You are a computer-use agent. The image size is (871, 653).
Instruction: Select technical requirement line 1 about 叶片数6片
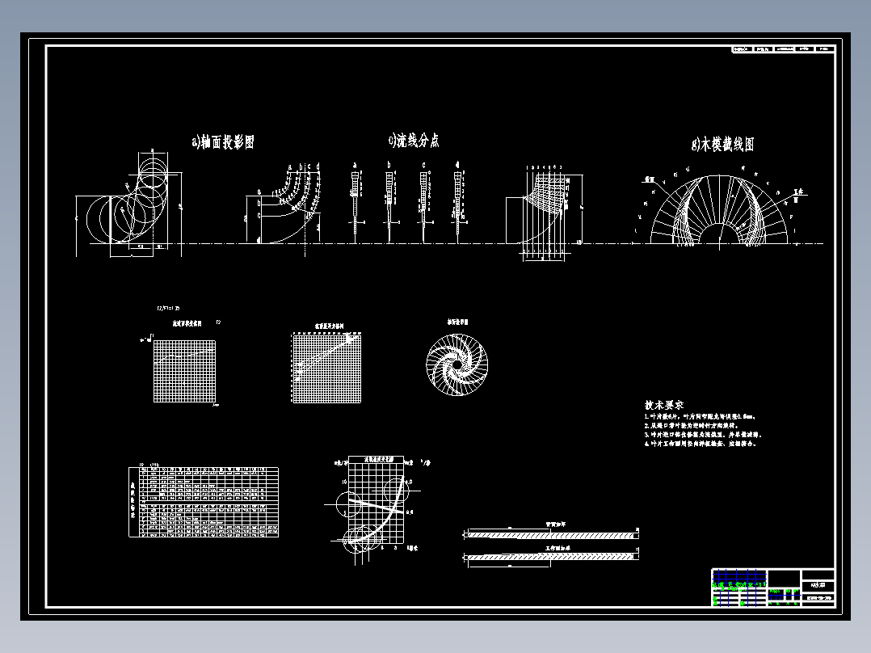[x=700, y=416]
